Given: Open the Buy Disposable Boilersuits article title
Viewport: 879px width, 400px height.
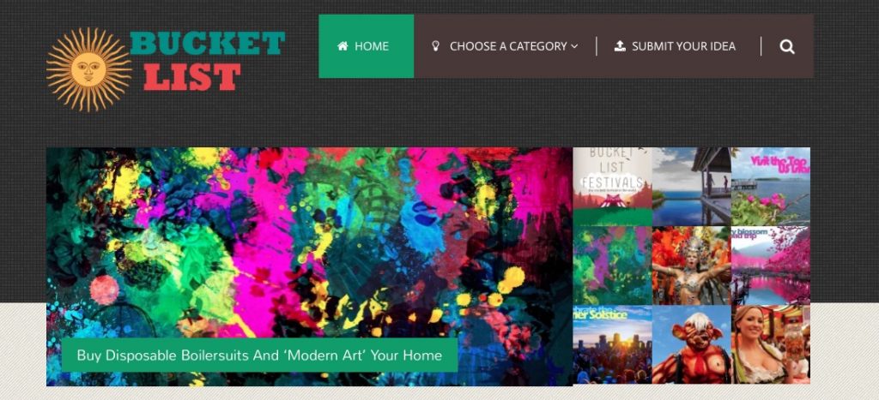Looking at the screenshot, I should (x=259, y=355).
